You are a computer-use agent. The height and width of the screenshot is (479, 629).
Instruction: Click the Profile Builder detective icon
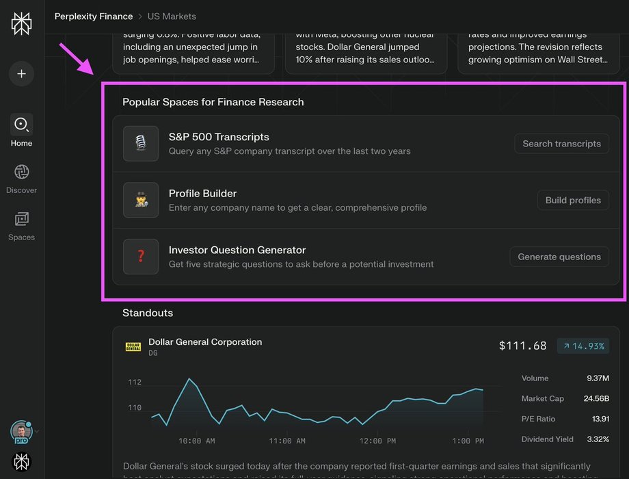coord(141,200)
